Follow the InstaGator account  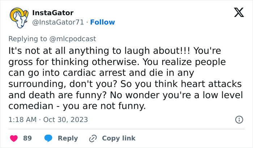click(102, 22)
